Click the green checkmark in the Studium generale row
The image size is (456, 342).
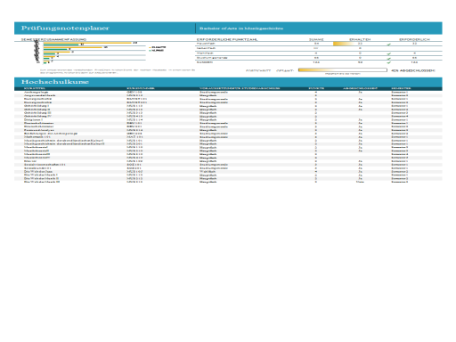389,59
